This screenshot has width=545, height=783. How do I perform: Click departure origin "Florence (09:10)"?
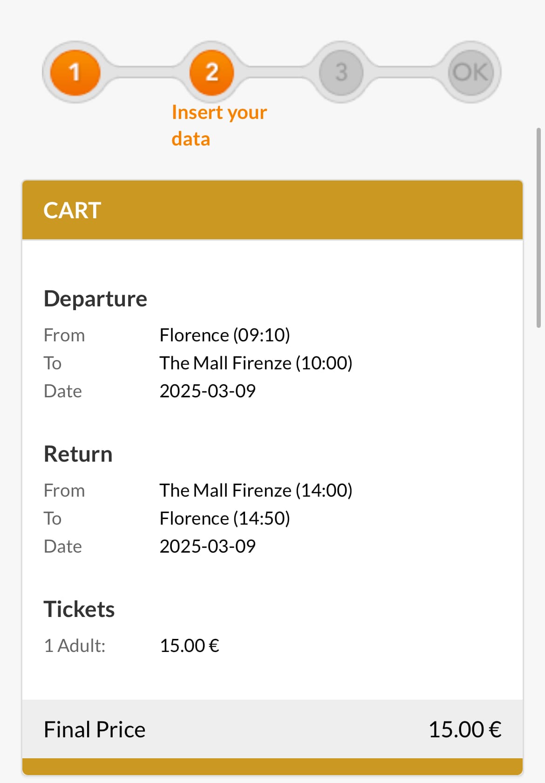point(225,335)
